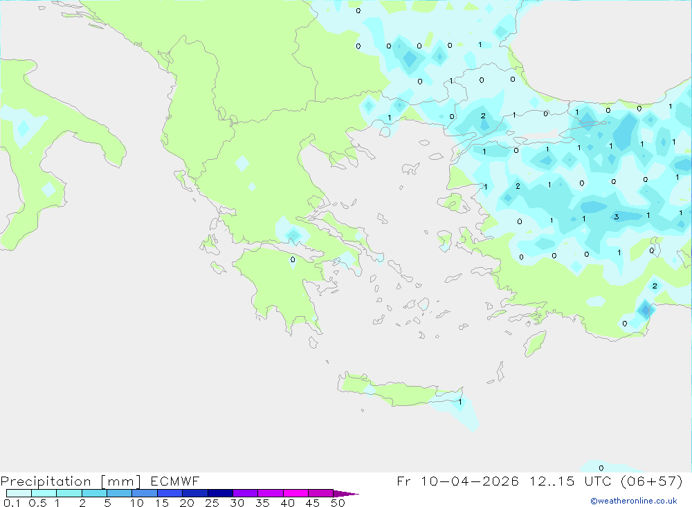Click the '35' legend scale label
Screen dimensions: 692x507
(262, 503)
